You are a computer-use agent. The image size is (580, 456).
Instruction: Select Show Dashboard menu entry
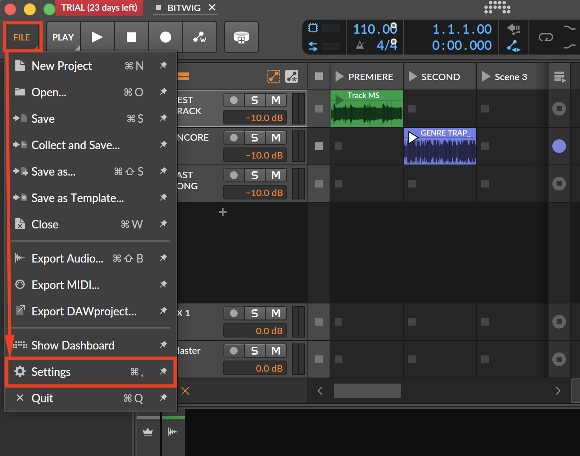click(91, 345)
